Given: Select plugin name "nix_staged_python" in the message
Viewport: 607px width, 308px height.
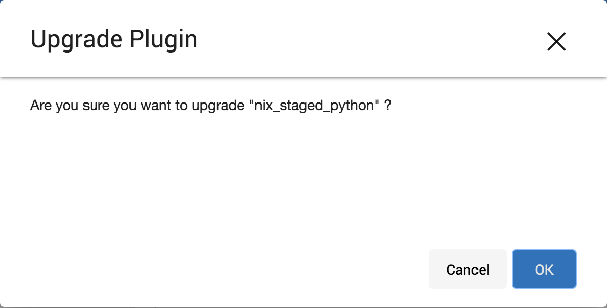Looking at the screenshot, I should (314, 107).
